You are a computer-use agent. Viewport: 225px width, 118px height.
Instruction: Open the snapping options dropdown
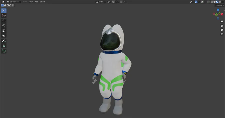tap(117, 2)
